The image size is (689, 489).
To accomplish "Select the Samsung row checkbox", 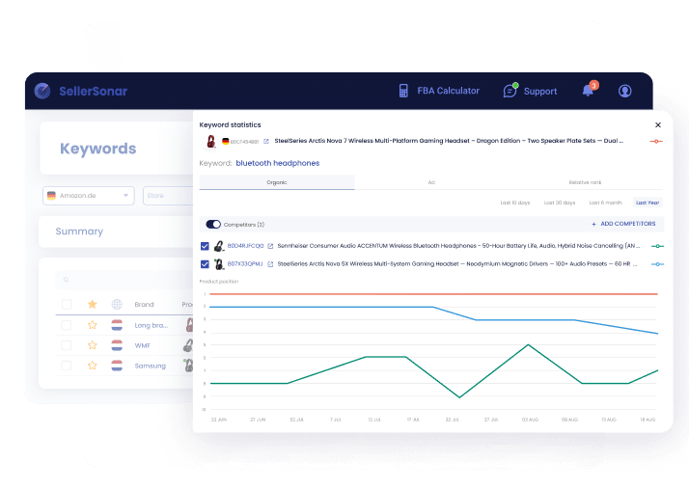I will coord(67,366).
